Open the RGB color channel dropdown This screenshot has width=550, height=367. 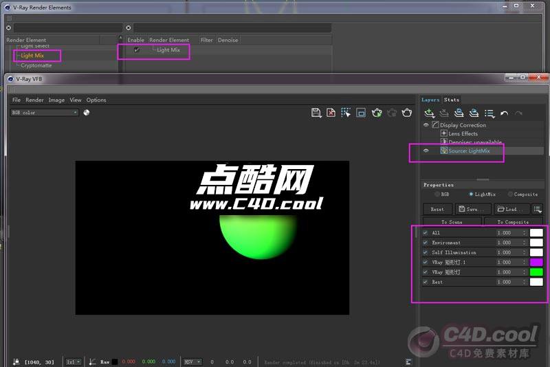click(x=44, y=113)
